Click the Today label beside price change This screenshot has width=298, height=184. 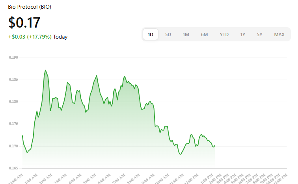coord(60,37)
